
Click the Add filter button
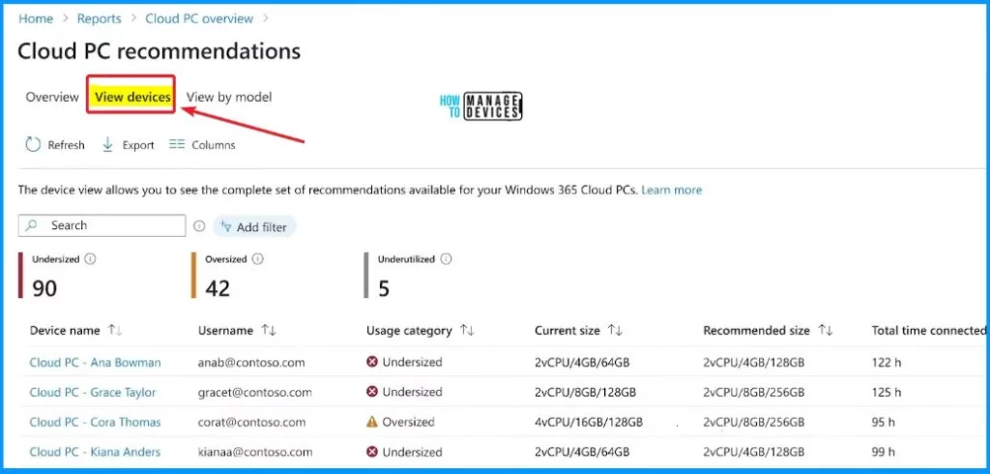tap(254, 227)
